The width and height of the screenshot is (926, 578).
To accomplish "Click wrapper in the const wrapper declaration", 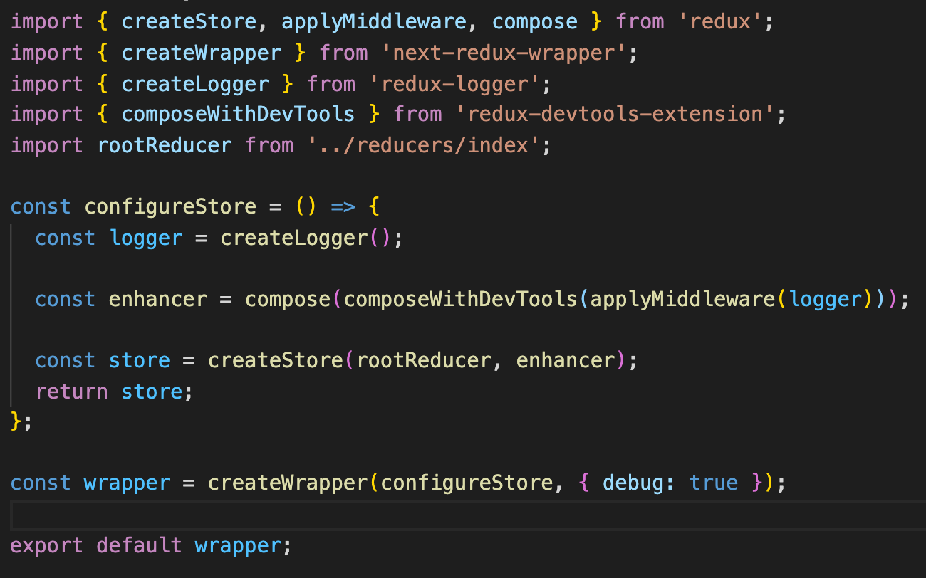I will click(128, 483).
